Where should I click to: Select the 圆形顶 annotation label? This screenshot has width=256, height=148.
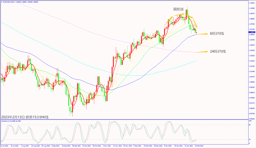pos(178,9)
